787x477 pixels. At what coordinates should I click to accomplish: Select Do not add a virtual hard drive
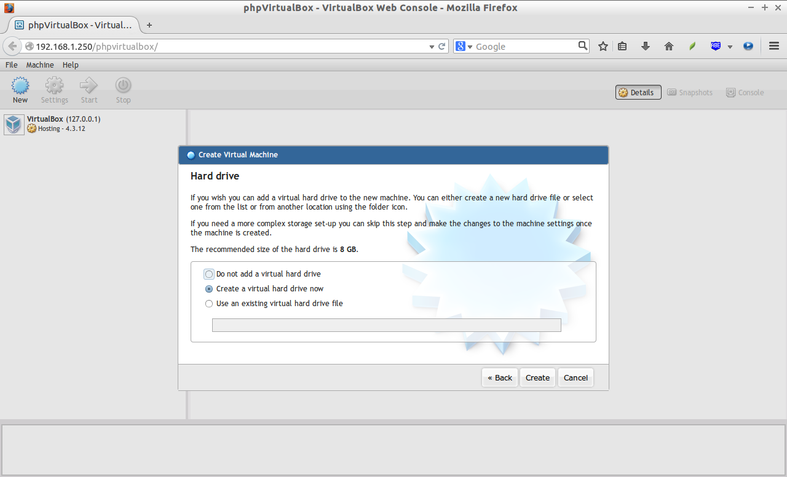(x=209, y=274)
